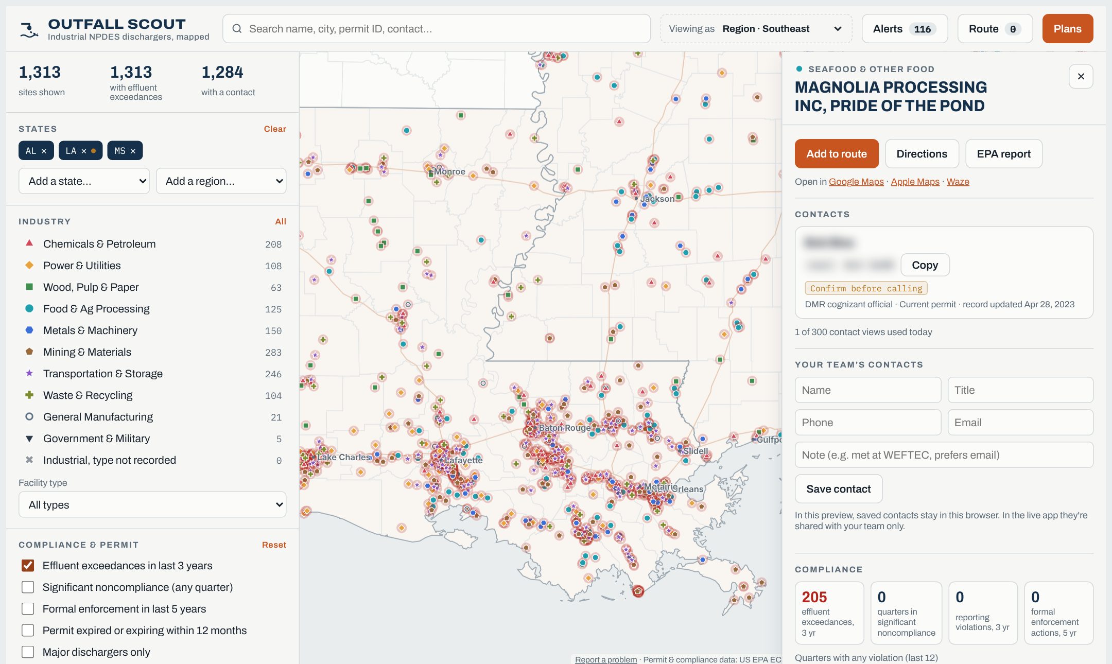Enable Effluent exceedances in last 3 years

pyautogui.click(x=28, y=566)
